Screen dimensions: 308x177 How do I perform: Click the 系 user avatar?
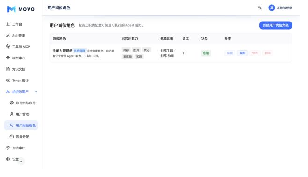pyautogui.click(x=271, y=8)
